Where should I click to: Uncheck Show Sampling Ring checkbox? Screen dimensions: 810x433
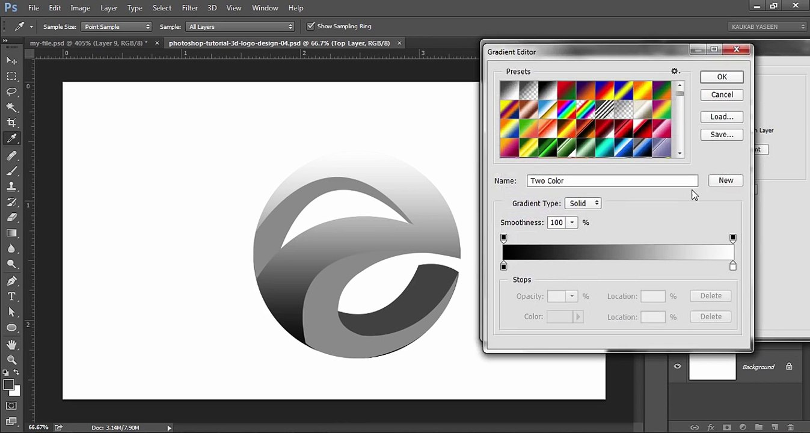(x=311, y=26)
